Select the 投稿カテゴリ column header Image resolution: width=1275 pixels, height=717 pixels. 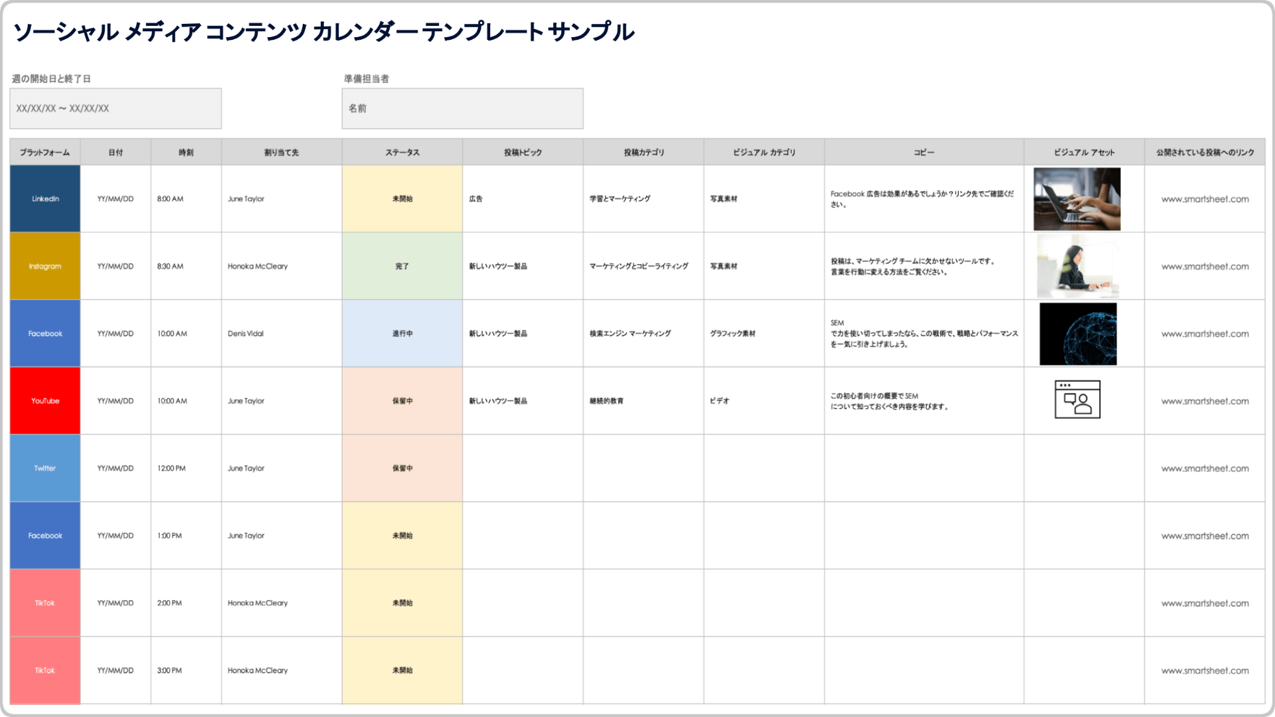click(x=643, y=152)
